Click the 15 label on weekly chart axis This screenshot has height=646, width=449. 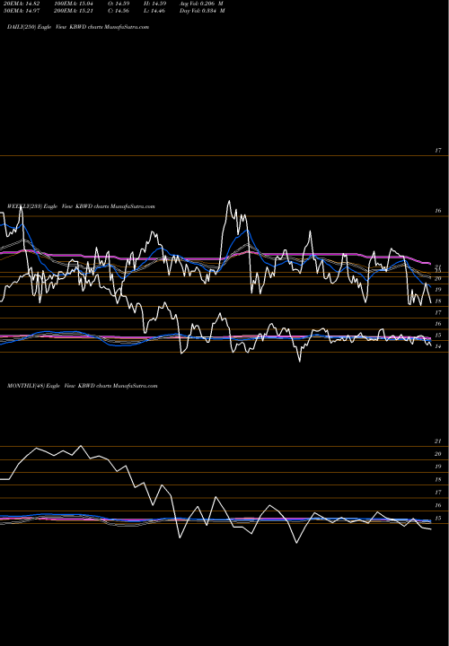(x=438, y=336)
